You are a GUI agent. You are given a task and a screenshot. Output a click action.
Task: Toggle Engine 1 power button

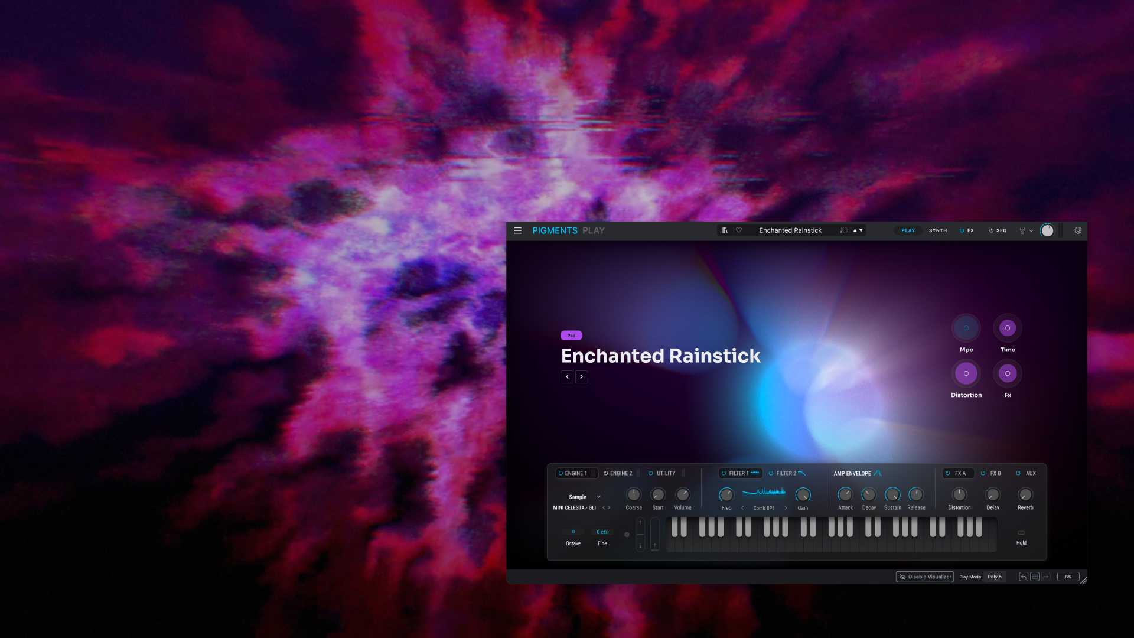561,473
